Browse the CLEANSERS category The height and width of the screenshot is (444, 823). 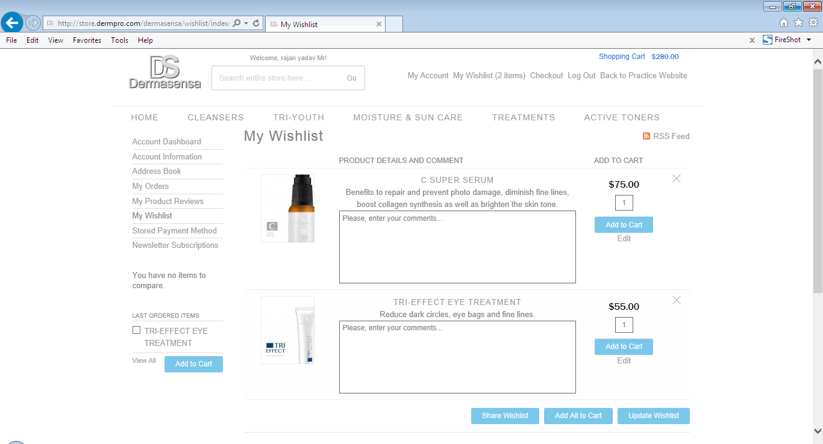[216, 117]
